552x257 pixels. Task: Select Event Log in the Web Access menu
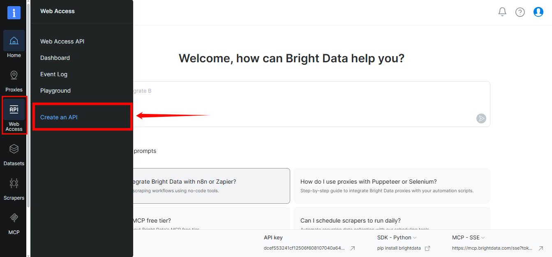[54, 74]
